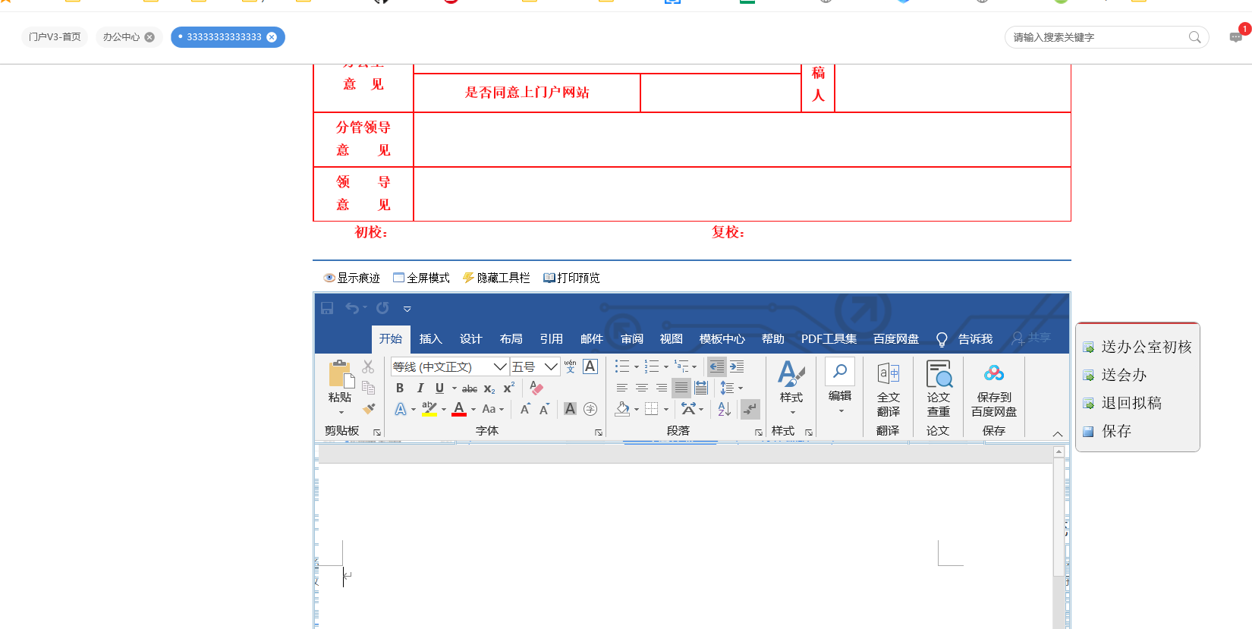Click Save (保存) in the side panel
1252x629 pixels.
(x=1107, y=431)
